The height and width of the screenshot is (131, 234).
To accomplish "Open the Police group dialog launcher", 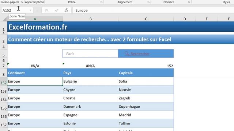I will pos(102,2).
